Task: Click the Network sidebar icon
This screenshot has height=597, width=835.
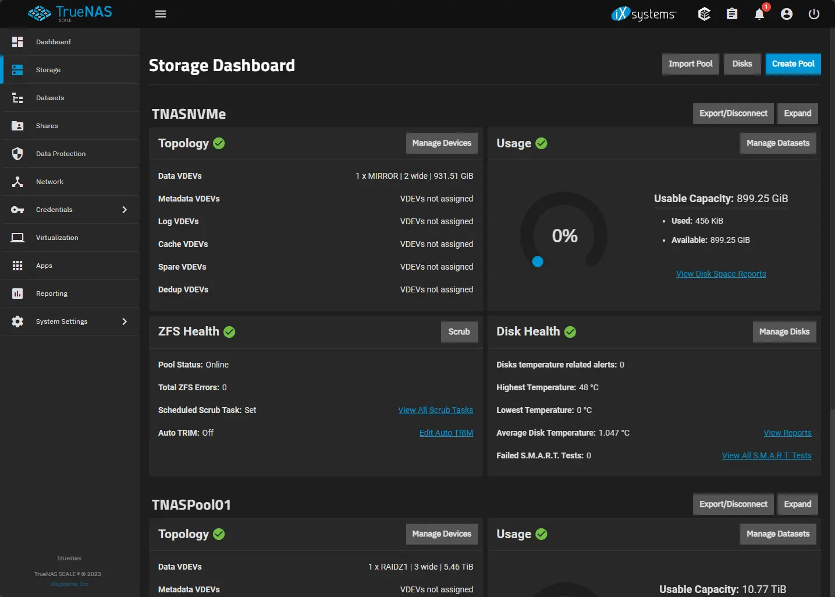Action: tap(17, 182)
